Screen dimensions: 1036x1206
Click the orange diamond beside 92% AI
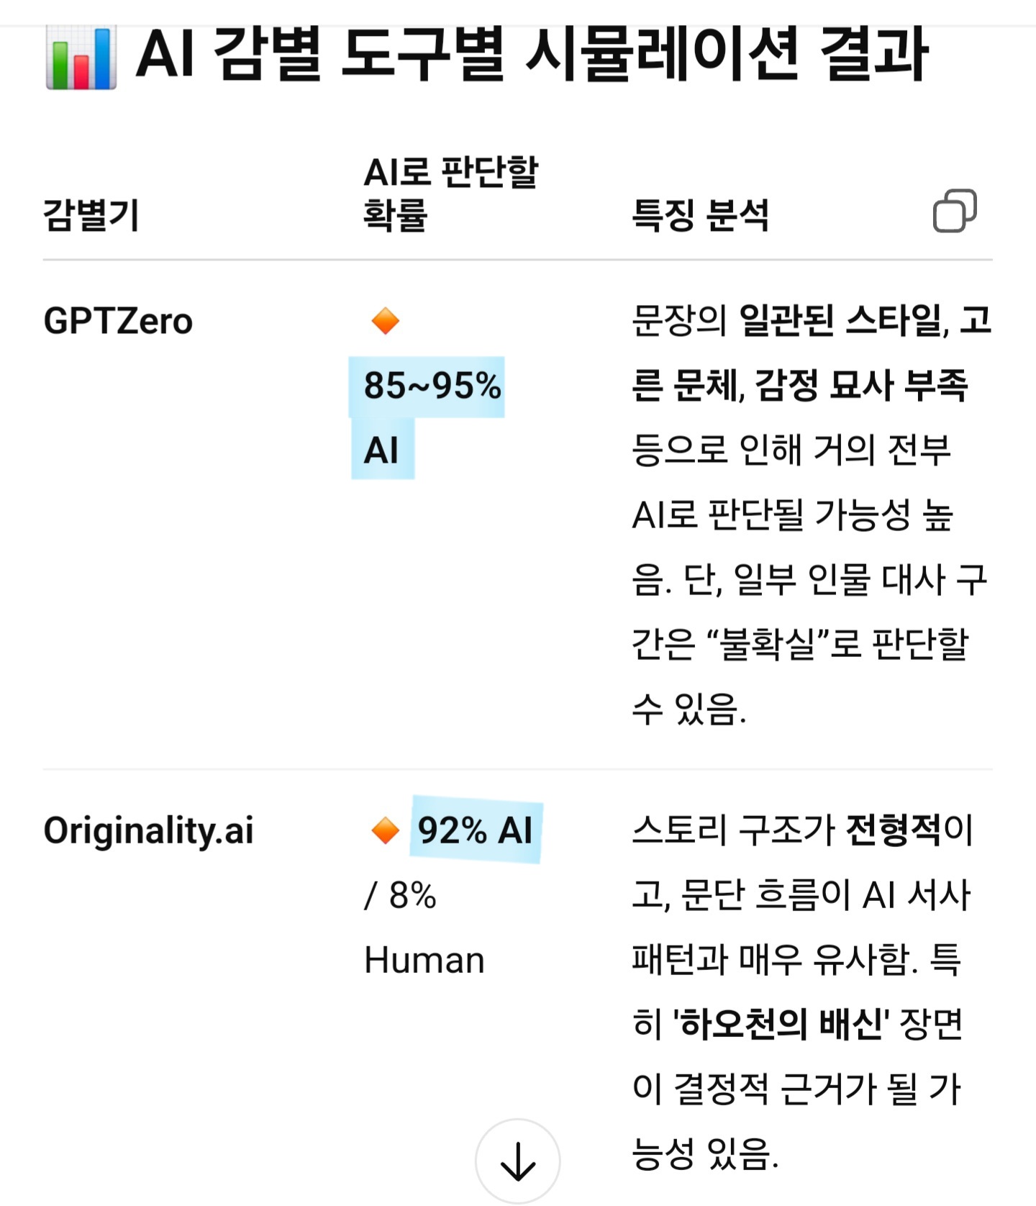[385, 830]
